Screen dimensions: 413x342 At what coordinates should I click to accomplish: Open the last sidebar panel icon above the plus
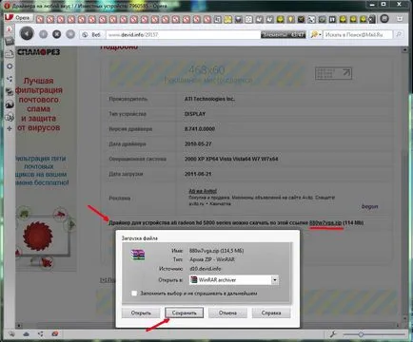click(10, 118)
